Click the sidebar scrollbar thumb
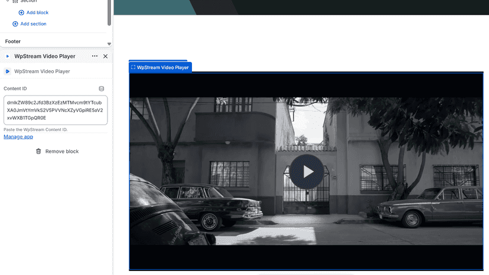 coord(109,12)
